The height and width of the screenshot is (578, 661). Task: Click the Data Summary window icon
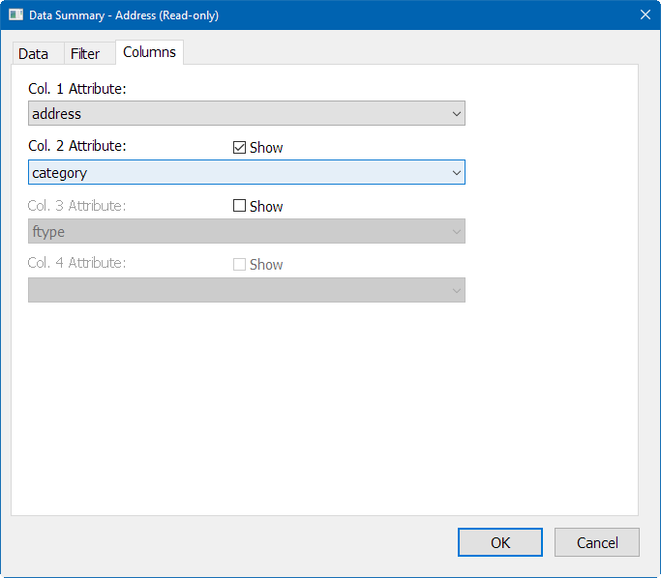tap(15, 14)
